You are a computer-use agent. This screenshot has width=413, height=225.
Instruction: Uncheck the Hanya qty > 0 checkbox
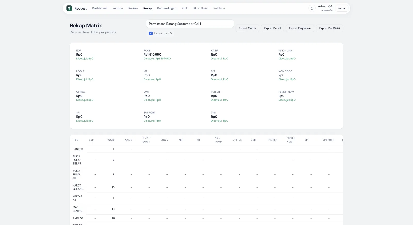coord(151,33)
